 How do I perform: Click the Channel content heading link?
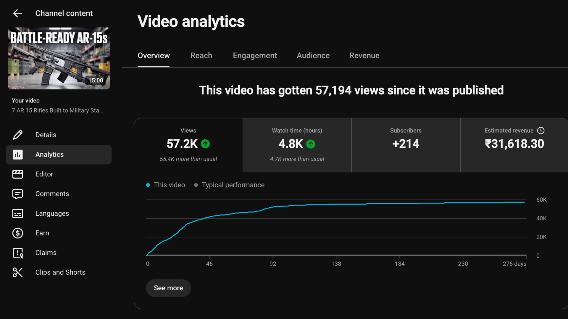[64, 13]
